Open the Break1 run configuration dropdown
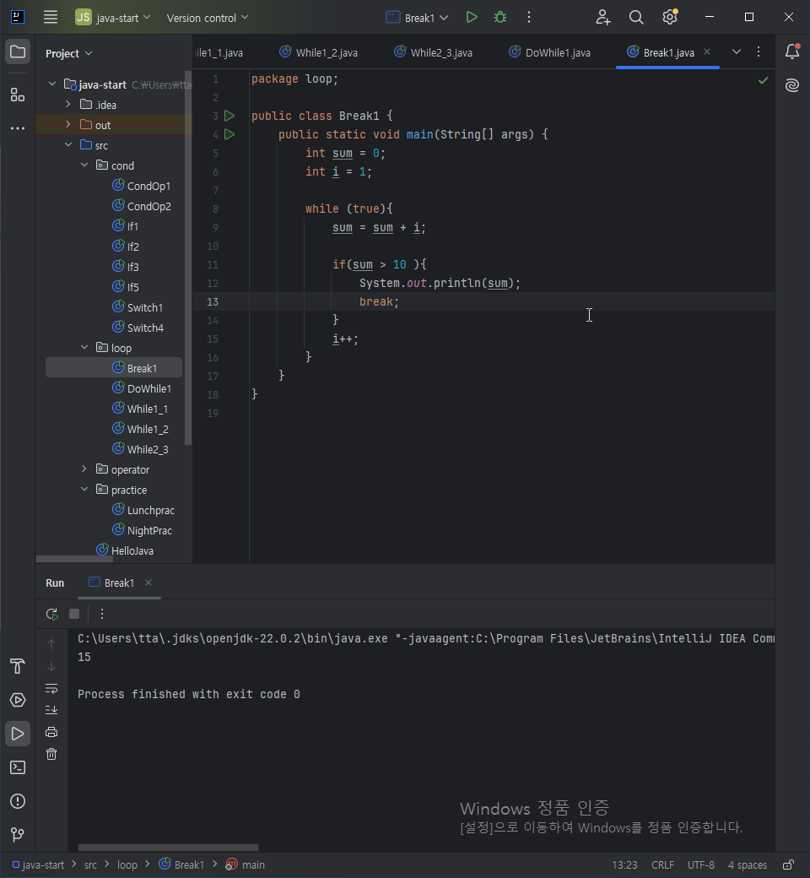The image size is (810, 878). (418, 18)
